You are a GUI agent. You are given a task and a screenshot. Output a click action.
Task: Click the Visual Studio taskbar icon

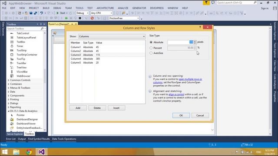coord(42,152)
